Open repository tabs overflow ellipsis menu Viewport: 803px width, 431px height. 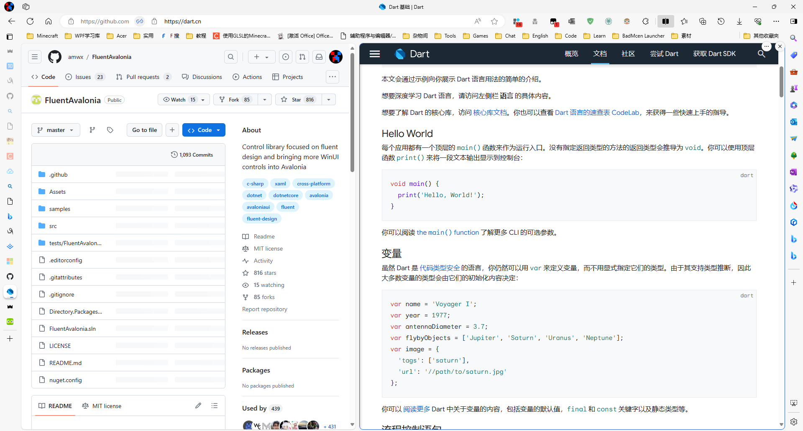(332, 77)
